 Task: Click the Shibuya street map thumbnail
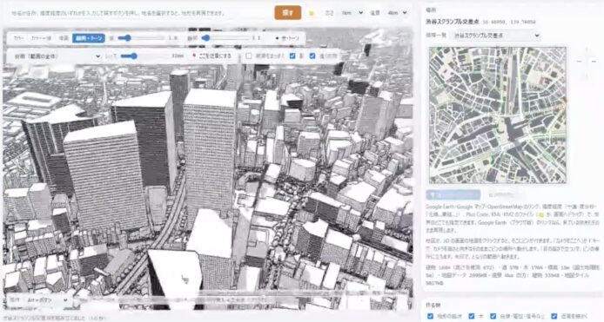click(497, 115)
